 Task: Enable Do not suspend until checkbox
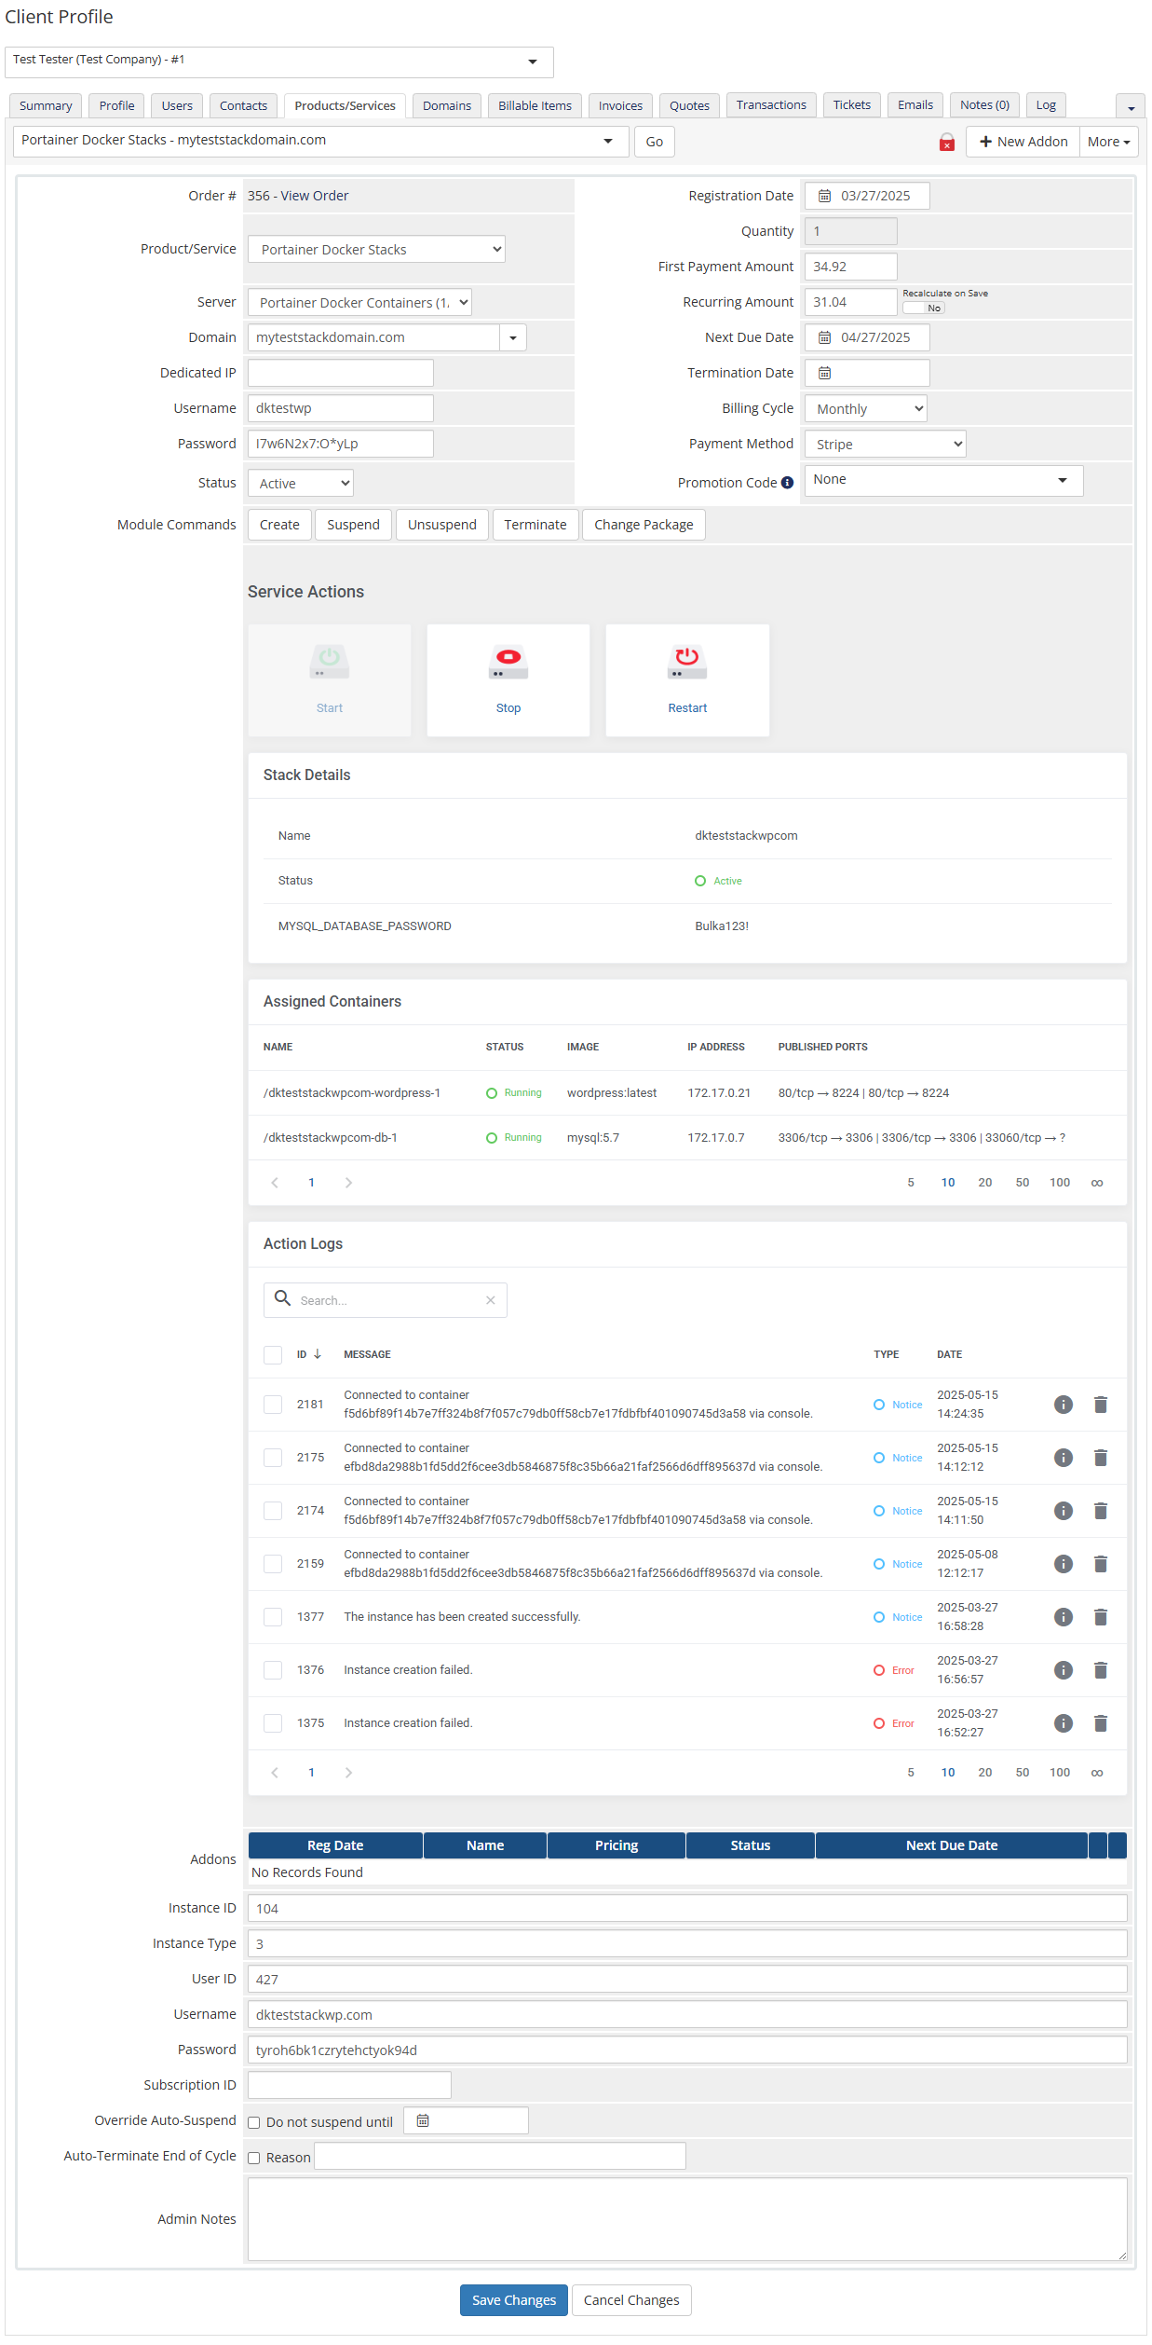[x=253, y=2122]
